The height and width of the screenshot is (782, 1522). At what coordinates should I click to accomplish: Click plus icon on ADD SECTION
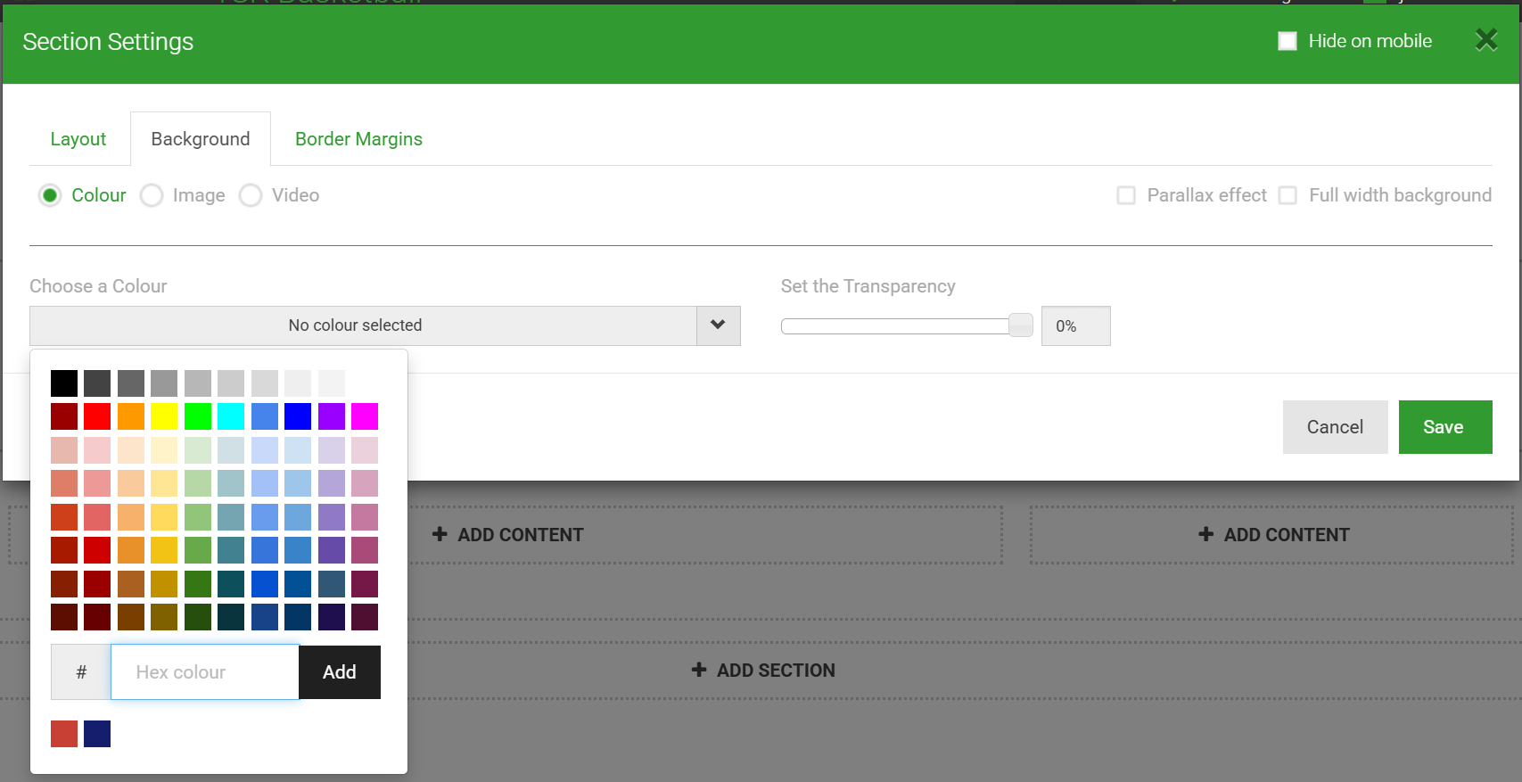pyautogui.click(x=699, y=670)
